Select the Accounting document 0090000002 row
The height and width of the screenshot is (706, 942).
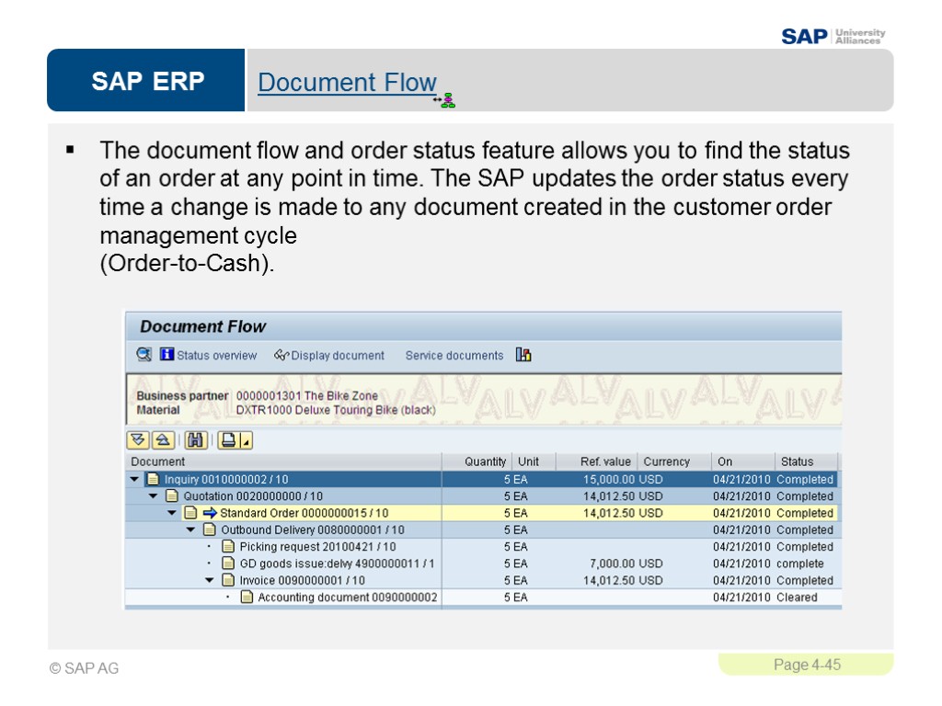[x=483, y=597]
